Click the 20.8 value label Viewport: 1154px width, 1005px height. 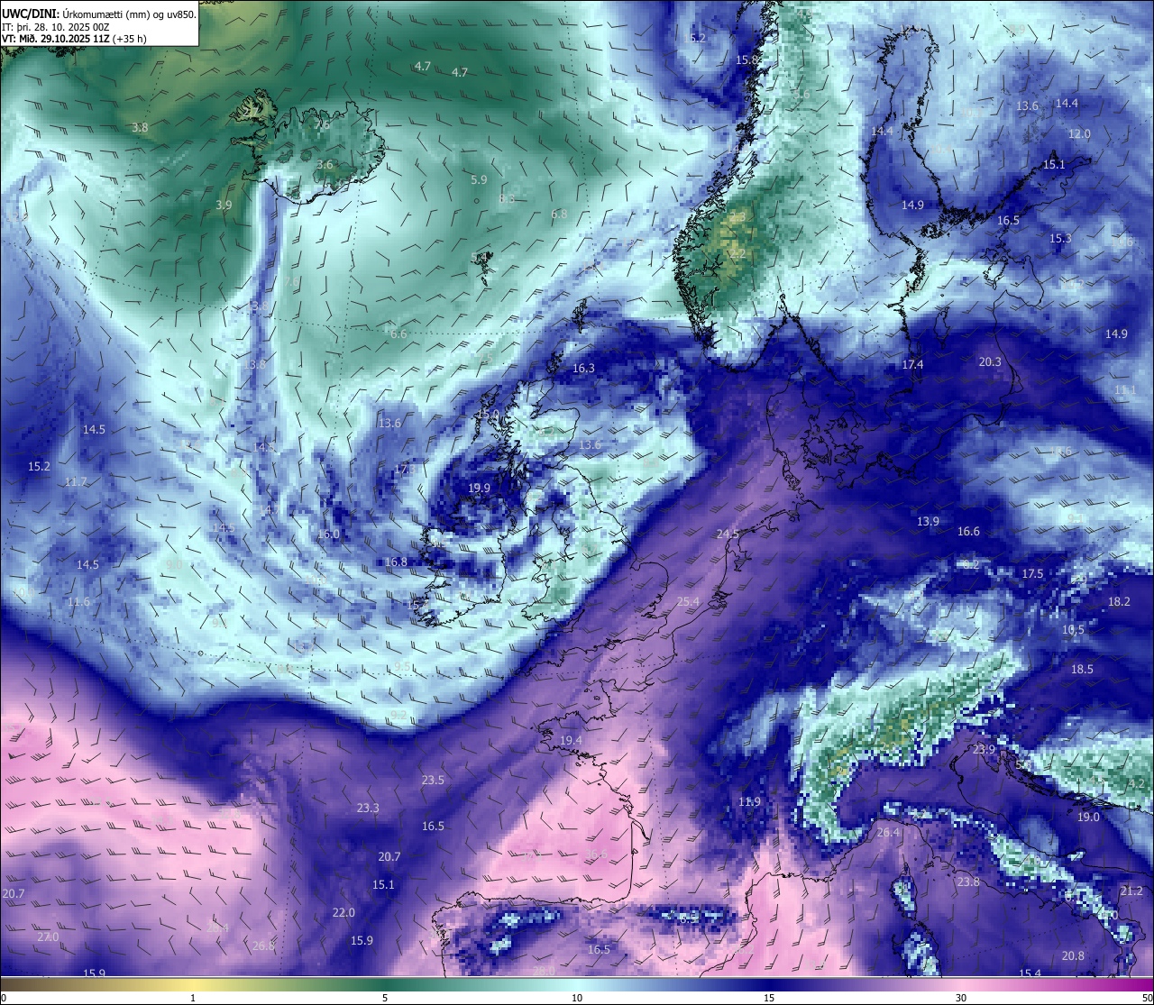pyautogui.click(x=1073, y=955)
